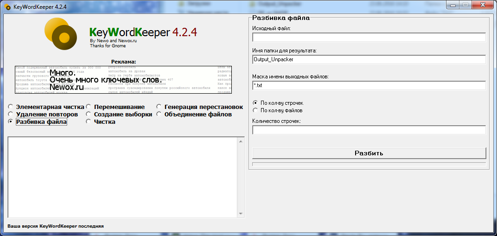The height and width of the screenshot is (236, 497).
Task: Click the Количество строчек input field
Action: pos(369,130)
